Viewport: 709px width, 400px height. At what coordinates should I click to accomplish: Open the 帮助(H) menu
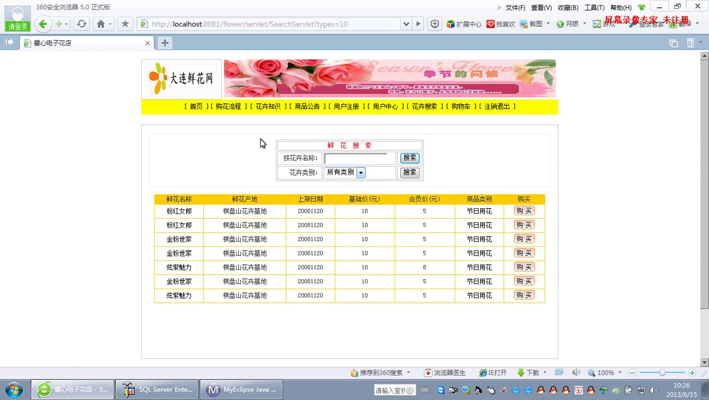[621, 8]
